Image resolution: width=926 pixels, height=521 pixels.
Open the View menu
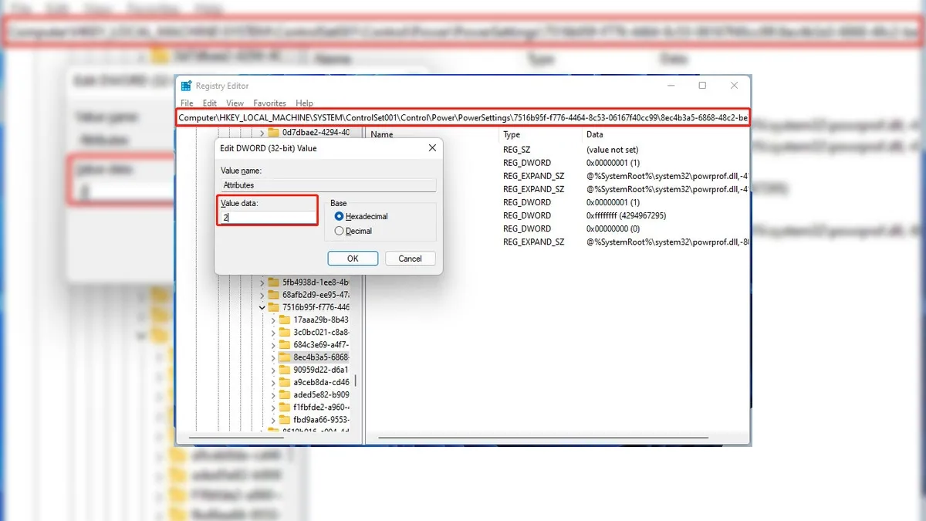click(234, 103)
